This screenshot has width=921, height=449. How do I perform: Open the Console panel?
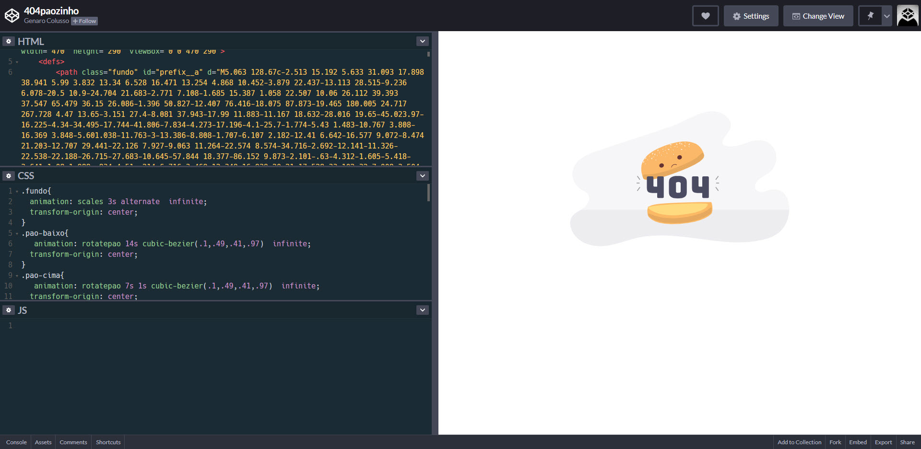click(16, 442)
